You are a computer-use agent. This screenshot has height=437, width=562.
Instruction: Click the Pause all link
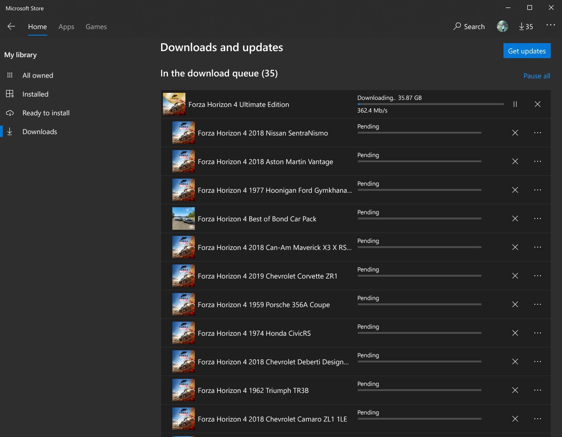pos(536,76)
